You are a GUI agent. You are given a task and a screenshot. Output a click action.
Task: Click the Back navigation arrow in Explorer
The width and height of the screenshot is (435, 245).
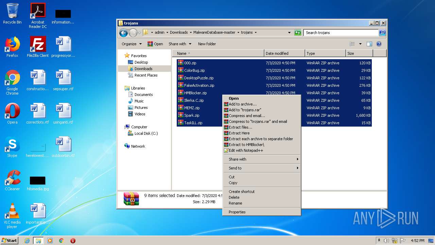tap(124, 33)
